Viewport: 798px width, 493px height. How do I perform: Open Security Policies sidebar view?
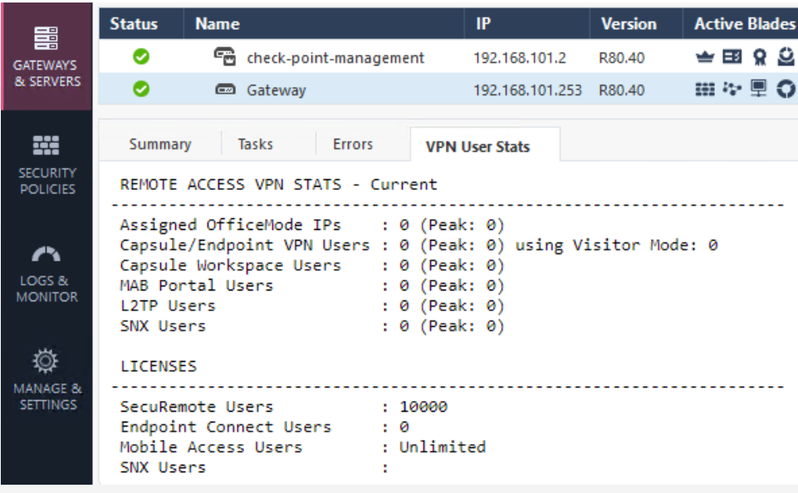[x=47, y=165]
